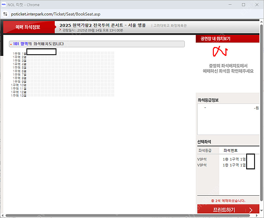The width and height of the screenshot is (264, 218).
Task: Click the poticket.interpark.com address bar URL
Action: click(x=55, y=14)
